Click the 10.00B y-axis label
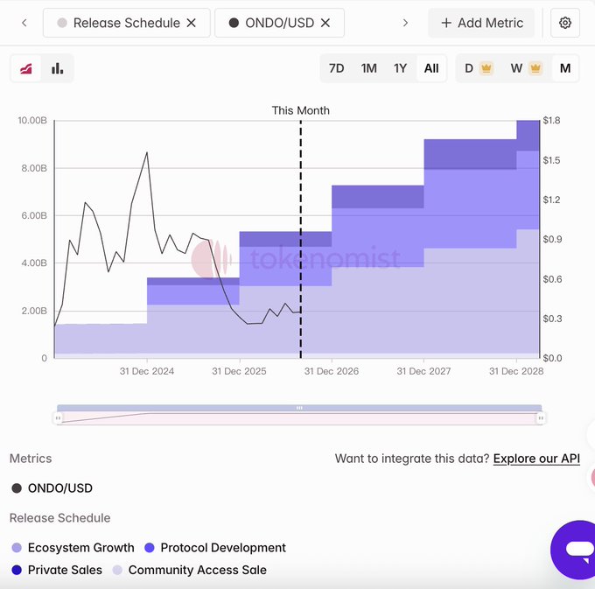Image resolution: width=595 pixels, height=589 pixels. click(32, 120)
